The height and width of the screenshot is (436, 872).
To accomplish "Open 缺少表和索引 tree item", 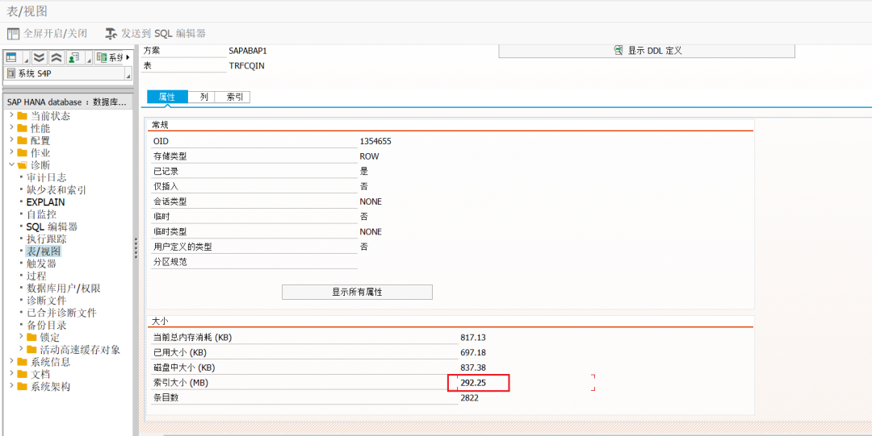I will (57, 190).
